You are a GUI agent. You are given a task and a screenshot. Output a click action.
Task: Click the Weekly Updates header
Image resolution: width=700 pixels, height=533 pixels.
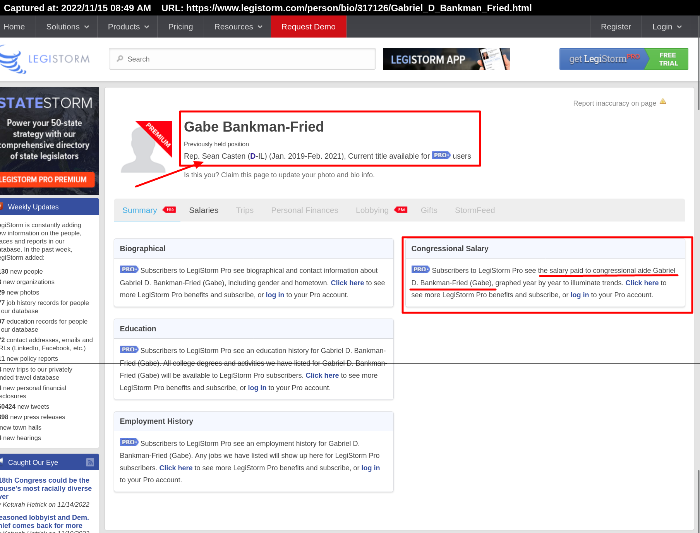coord(49,207)
